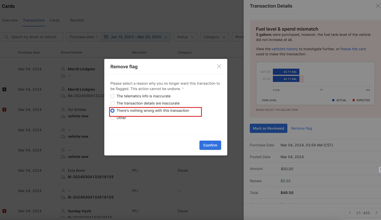The height and width of the screenshot is (220, 381).
Task: Click the red flag icon beside Sol Schiller
Action: click(4, 110)
